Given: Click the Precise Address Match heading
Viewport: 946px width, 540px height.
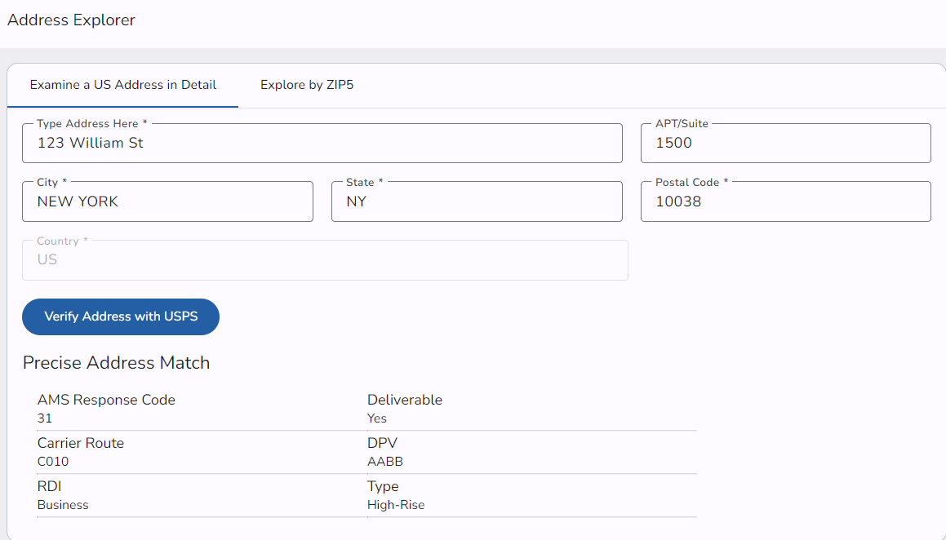Looking at the screenshot, I should click(x=117, y=363).
